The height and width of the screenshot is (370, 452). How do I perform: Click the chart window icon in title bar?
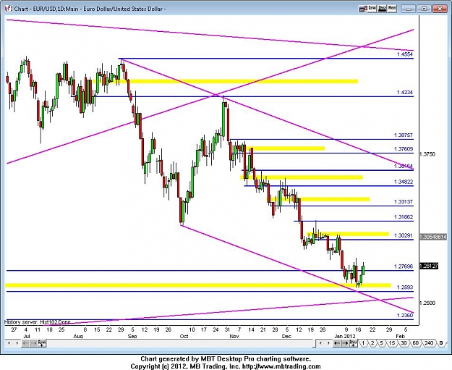[x=8, y=9]
